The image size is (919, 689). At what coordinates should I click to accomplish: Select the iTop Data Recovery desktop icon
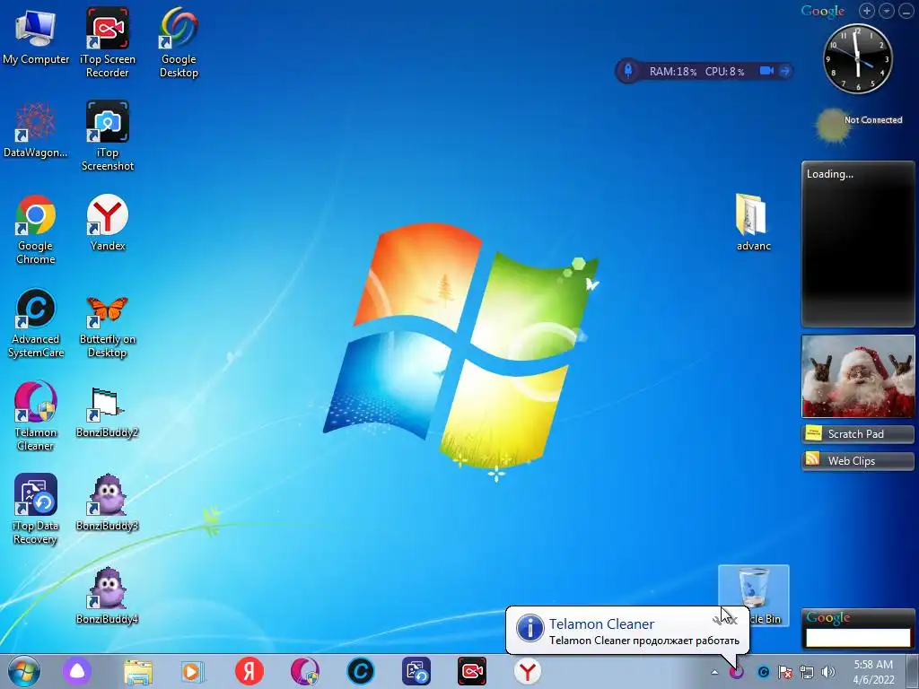click(x=36, y=510)
